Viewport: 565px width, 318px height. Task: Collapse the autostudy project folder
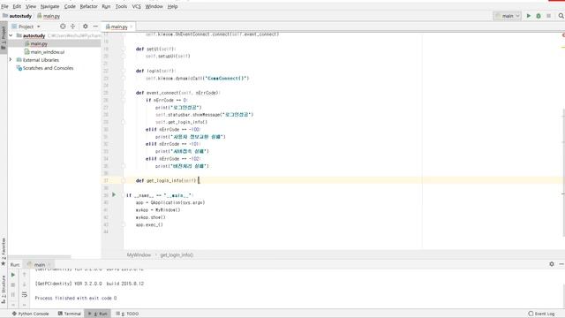(x=11, y=35)
